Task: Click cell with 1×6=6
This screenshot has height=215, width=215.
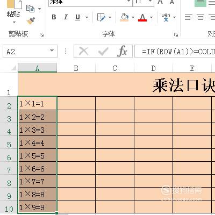Action: coord(37,168)
